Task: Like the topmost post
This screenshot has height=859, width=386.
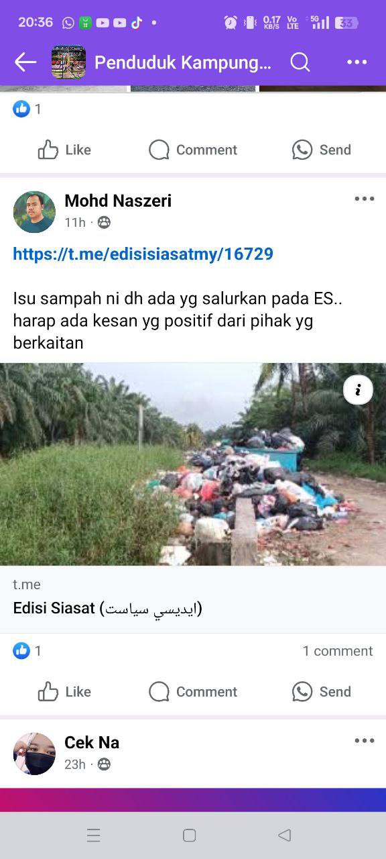Action: pos(64,150)
